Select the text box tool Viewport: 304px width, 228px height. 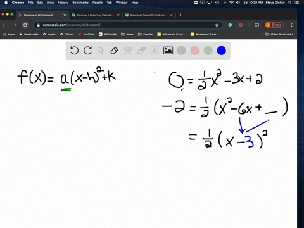pyautogui.click(x=155, y=51)
